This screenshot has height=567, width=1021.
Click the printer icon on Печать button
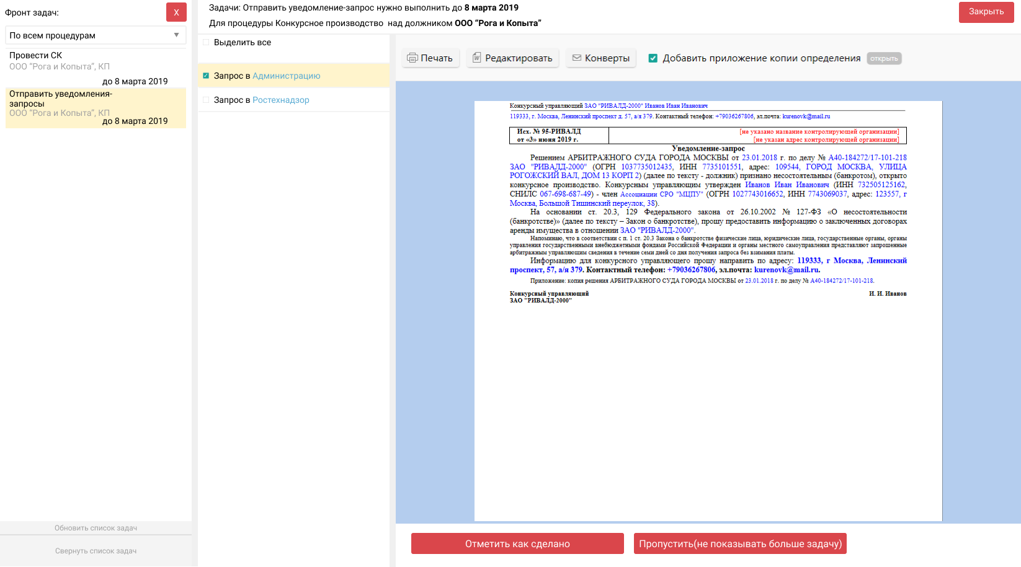[x=412, y=58]
